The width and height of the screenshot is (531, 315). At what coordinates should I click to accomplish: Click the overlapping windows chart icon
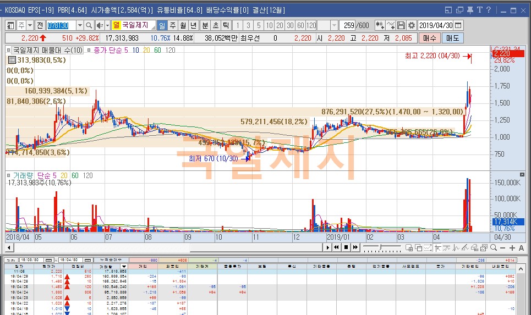tap(419, 248)
